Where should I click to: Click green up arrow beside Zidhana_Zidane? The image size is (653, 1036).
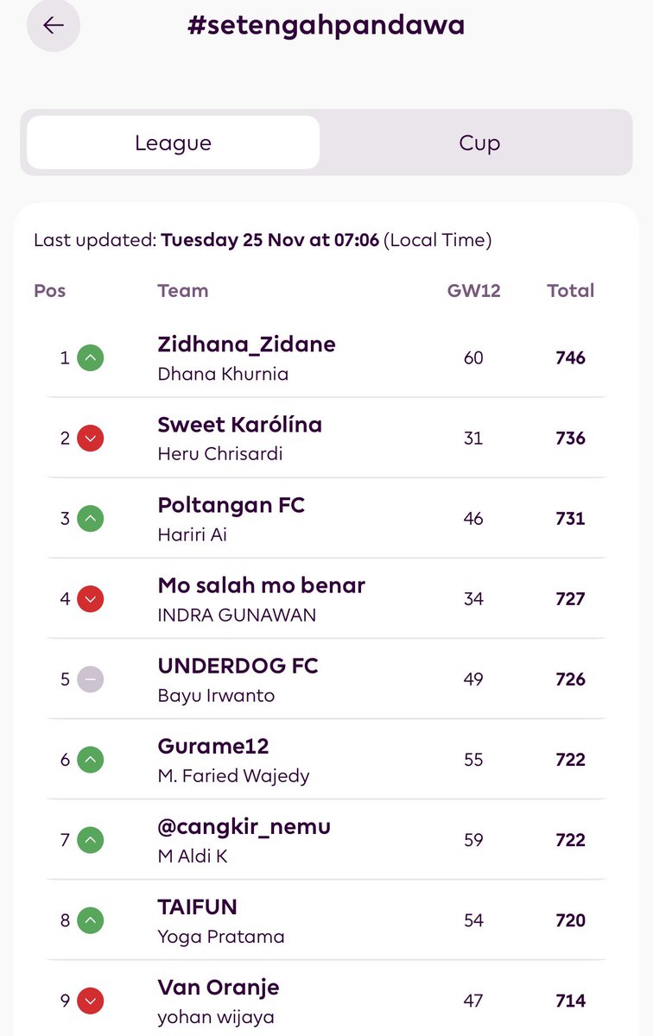[x=91, y=357]
